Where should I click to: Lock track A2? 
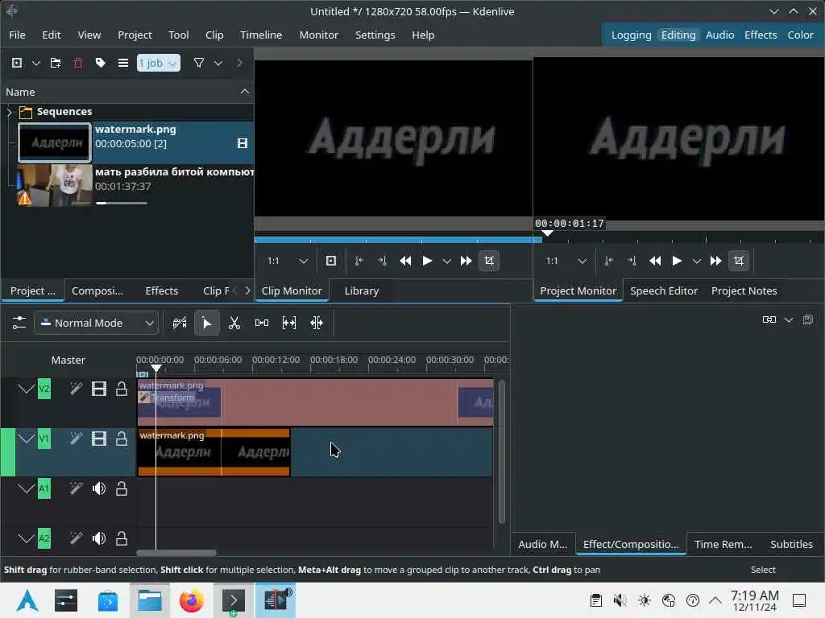(122, 538)
